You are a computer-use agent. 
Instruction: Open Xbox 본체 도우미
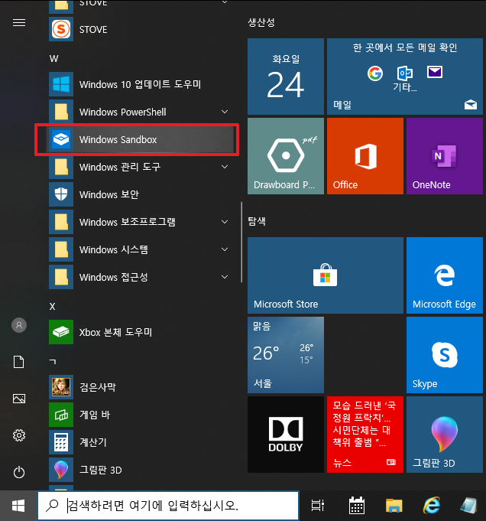tap(141, 332)
